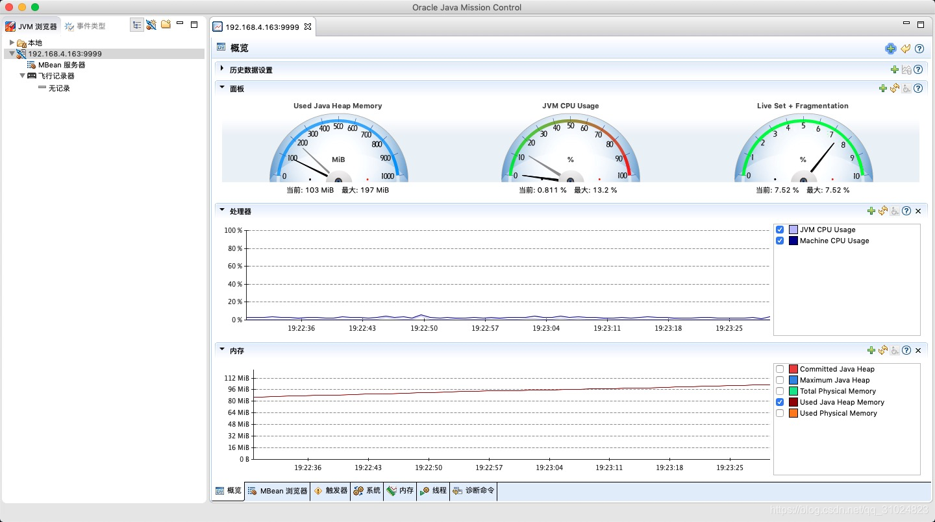
Task: Maximize the JVM browser panel
Action: [x=194, y=25]
